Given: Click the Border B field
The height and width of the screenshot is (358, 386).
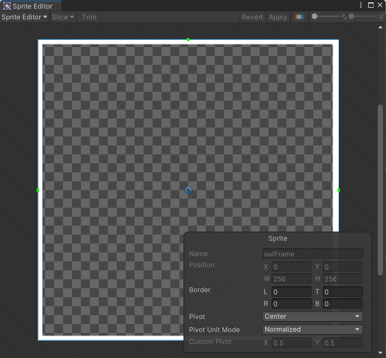Looking at the screenshot, I should coord(342,304).
